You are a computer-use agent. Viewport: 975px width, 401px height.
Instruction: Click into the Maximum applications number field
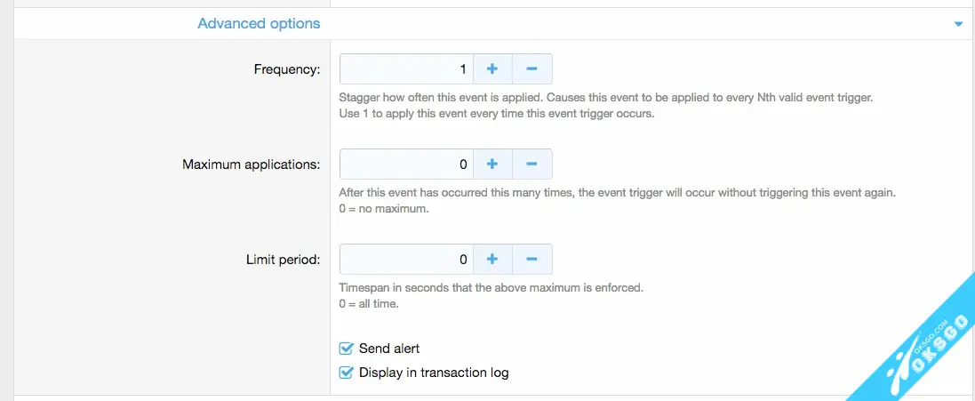406,164
